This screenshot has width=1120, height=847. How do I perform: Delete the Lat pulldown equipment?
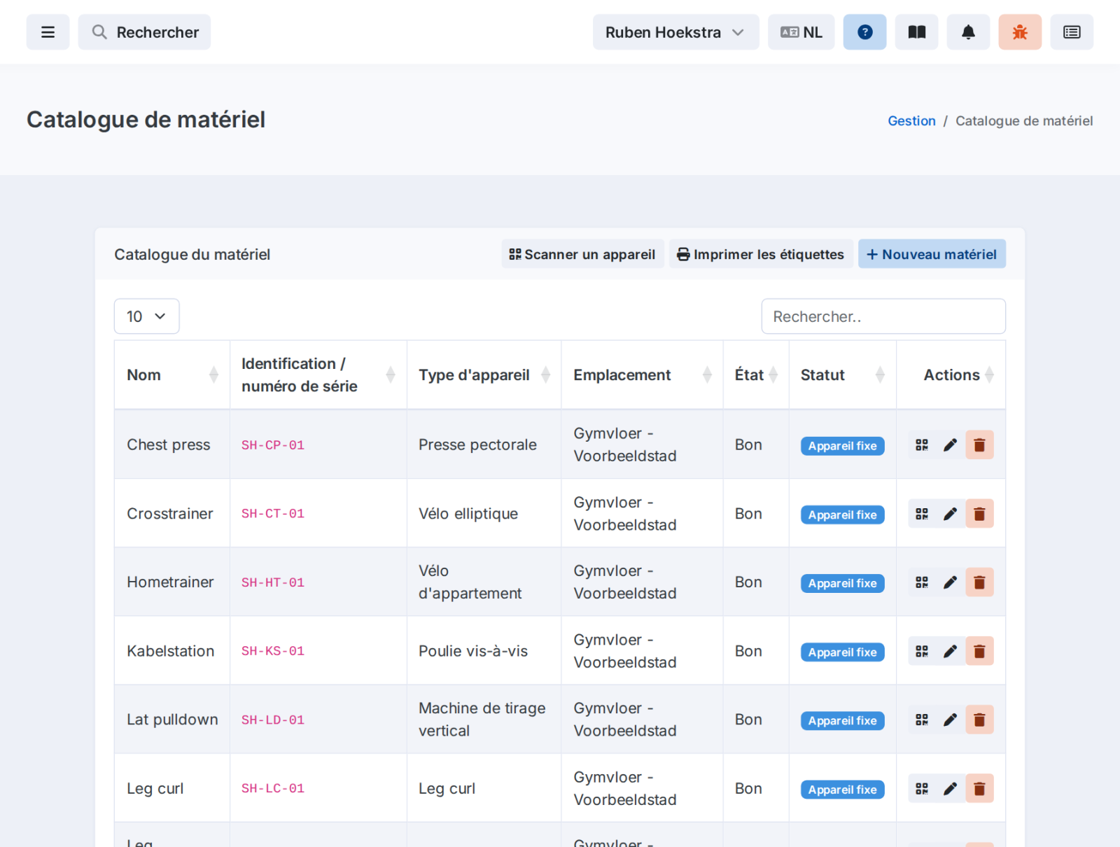point(979,720)
